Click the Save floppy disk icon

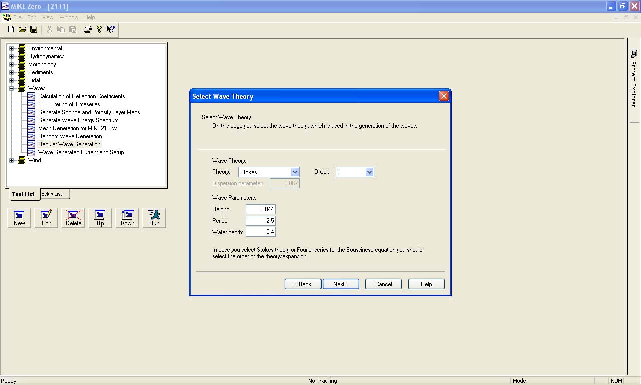point(34,29)
